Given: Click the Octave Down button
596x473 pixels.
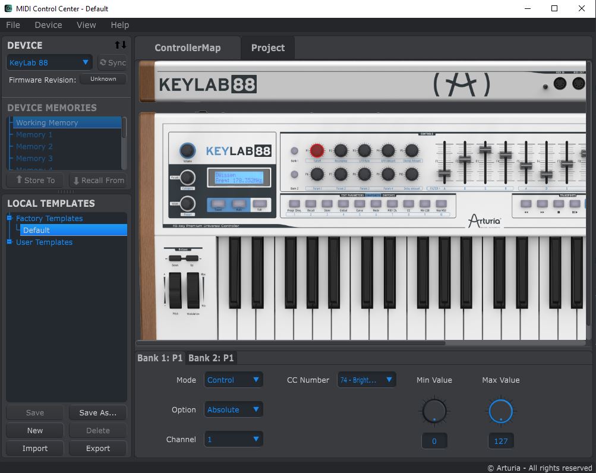Looking at the screenshot, I should coord(175,258).
